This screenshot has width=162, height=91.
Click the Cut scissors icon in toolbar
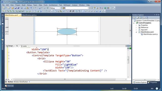tap(22, 8)
